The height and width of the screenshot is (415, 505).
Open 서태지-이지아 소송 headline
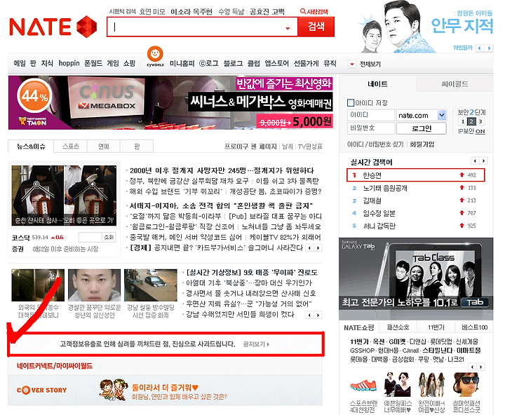(221, 205)
